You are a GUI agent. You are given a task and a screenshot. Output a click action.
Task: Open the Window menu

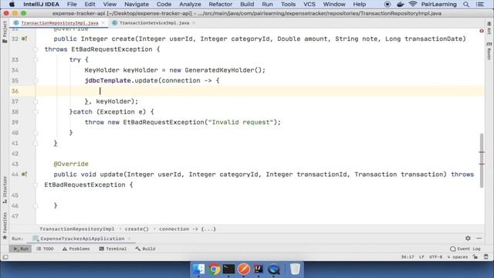[334, 5]
